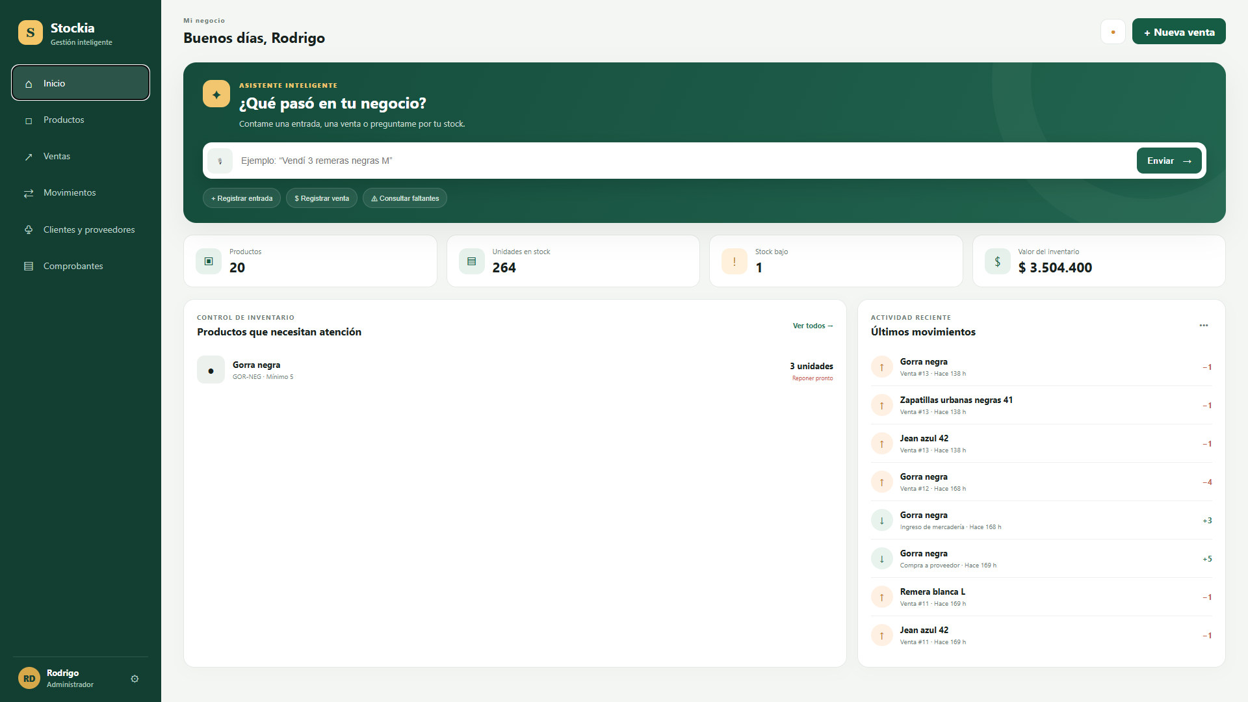1248x702 pixels.
Task: Click the '3 unidades' stock value
Action: [811, 366]
